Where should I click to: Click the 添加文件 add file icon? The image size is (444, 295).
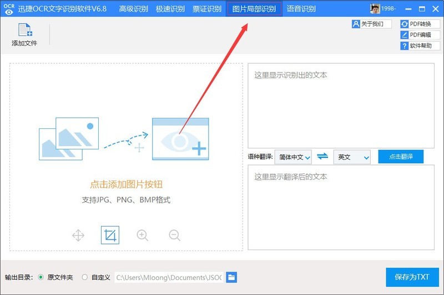(x=25, y=30)
